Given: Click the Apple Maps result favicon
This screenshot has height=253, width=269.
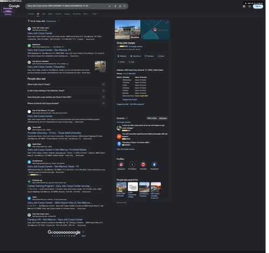Looking at the screenshot, I should (29, 145).
